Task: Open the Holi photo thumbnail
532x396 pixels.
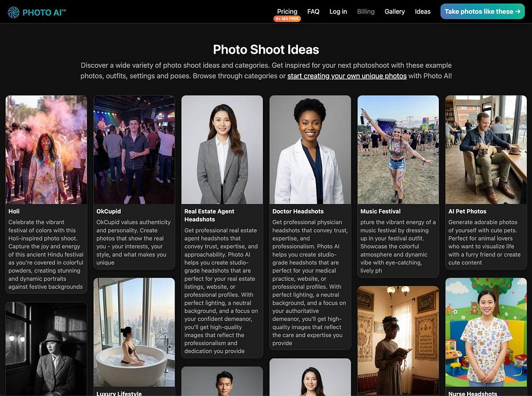Action: (x=46, y=149)
